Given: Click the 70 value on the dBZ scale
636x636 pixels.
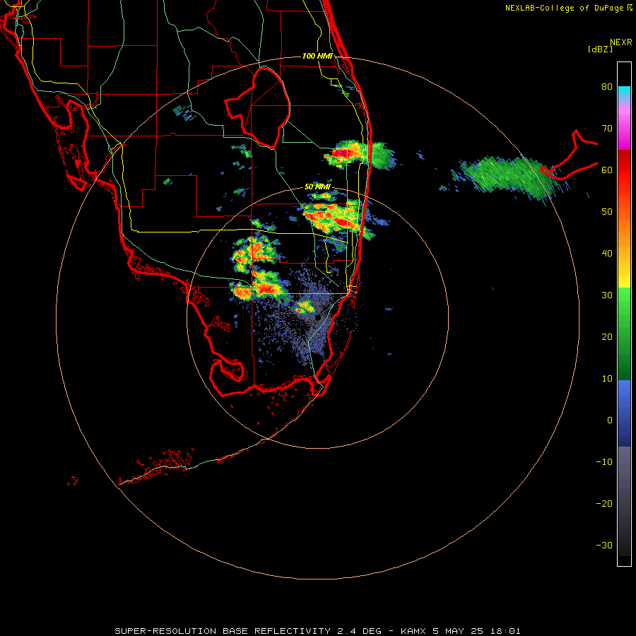Looking at the screenshot, I should 607,129.
